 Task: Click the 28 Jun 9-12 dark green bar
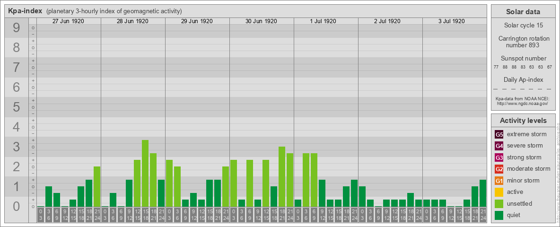pyautogui.click(x=129, y=193)
